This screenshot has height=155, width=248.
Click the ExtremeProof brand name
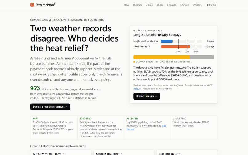[45, 5]
